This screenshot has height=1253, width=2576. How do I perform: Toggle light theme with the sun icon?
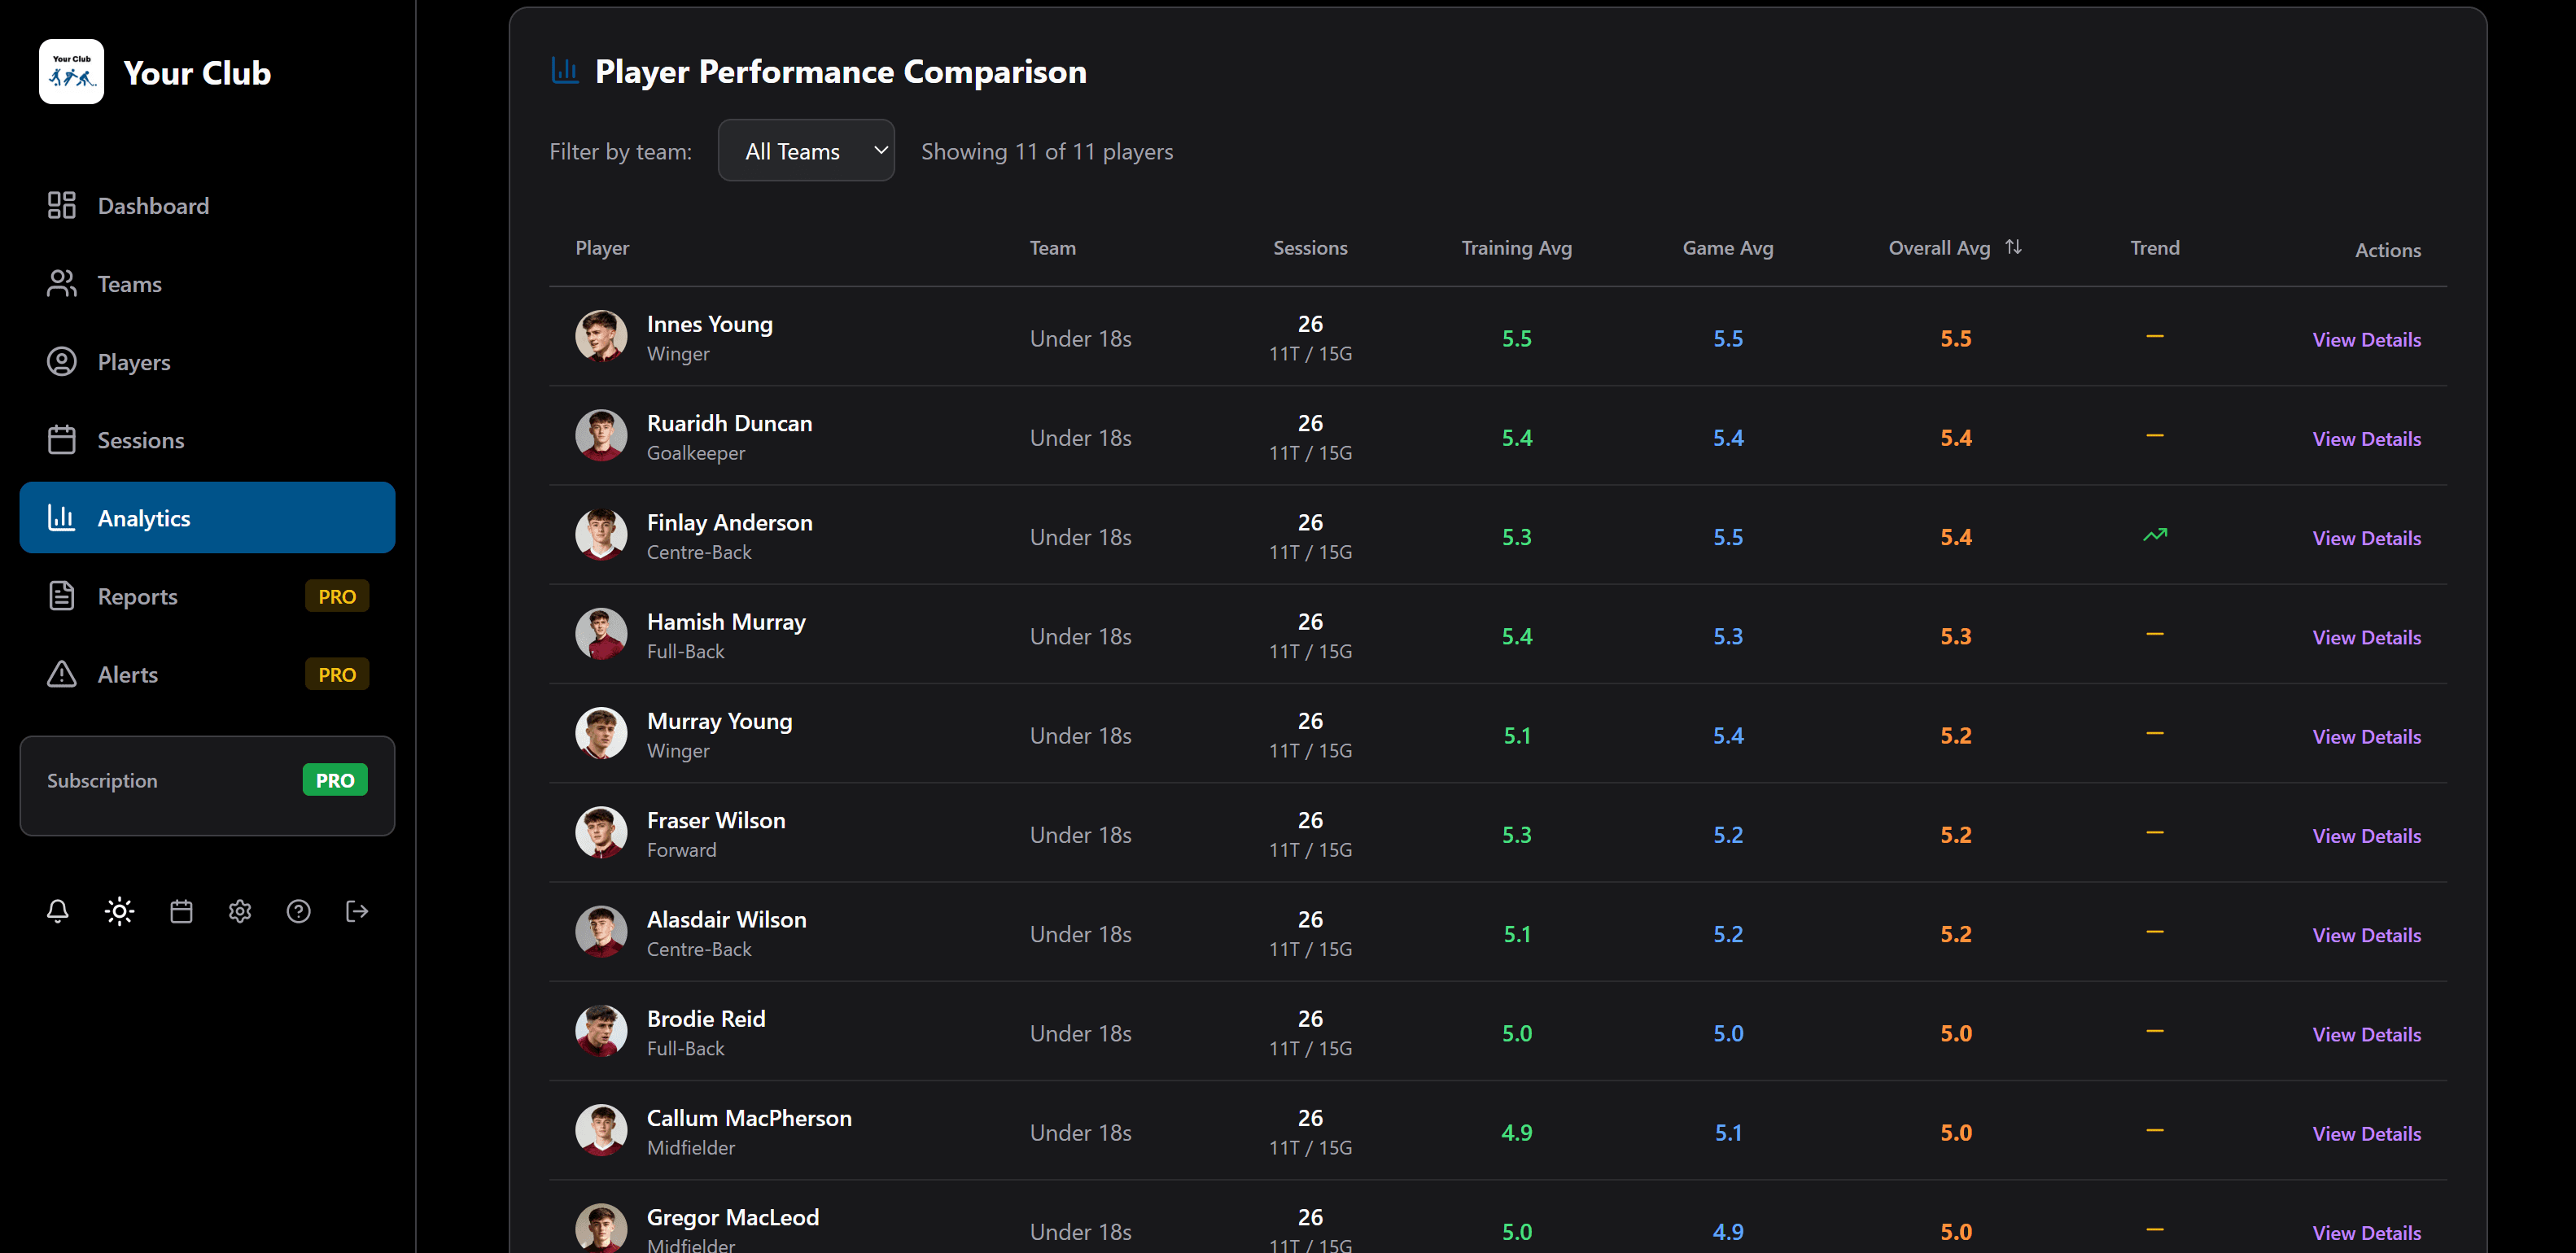pos(118,911)
